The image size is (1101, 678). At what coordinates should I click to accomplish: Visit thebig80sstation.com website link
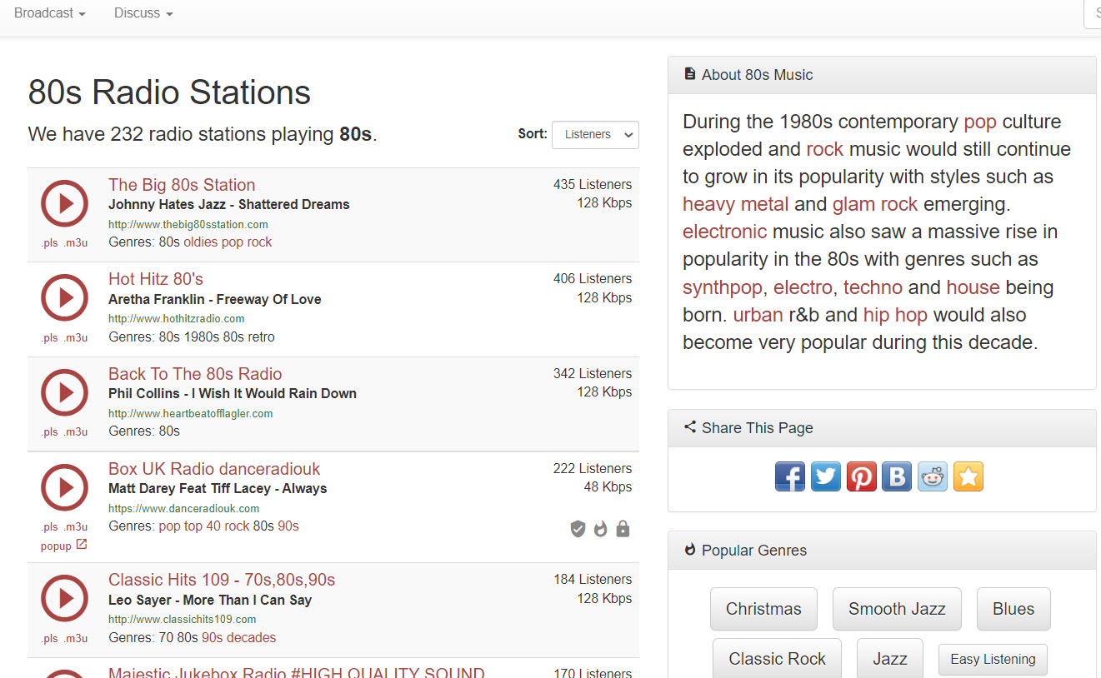188,225
